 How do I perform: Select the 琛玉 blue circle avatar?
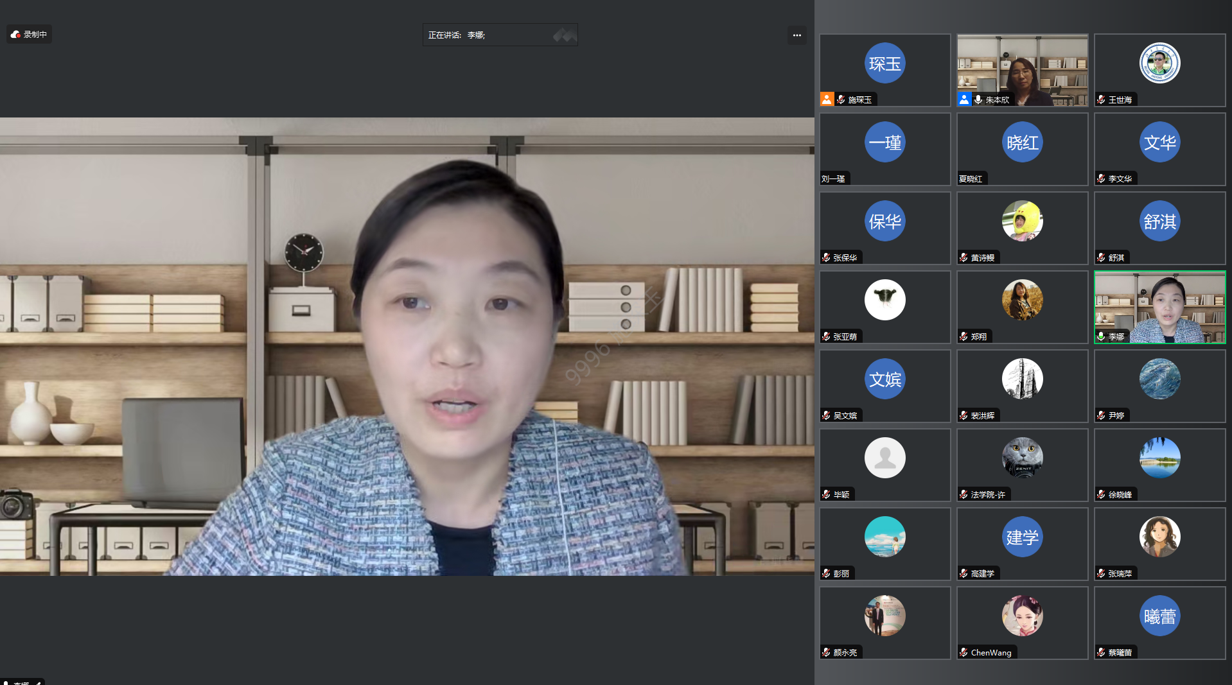tap(884, 64)
